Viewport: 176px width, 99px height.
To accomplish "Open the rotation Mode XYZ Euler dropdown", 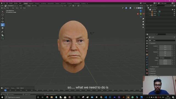I will click(166, 58).
